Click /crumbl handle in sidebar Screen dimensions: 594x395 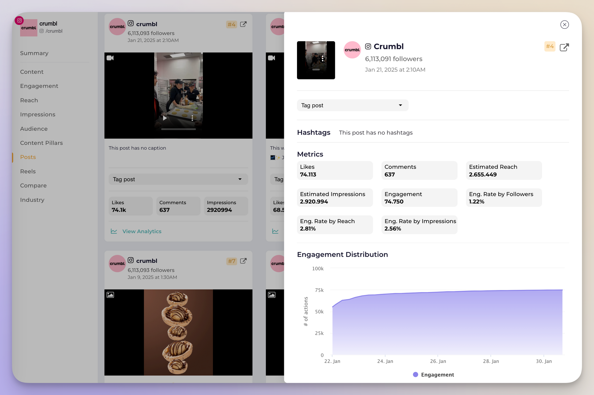[x=54, y=31]
